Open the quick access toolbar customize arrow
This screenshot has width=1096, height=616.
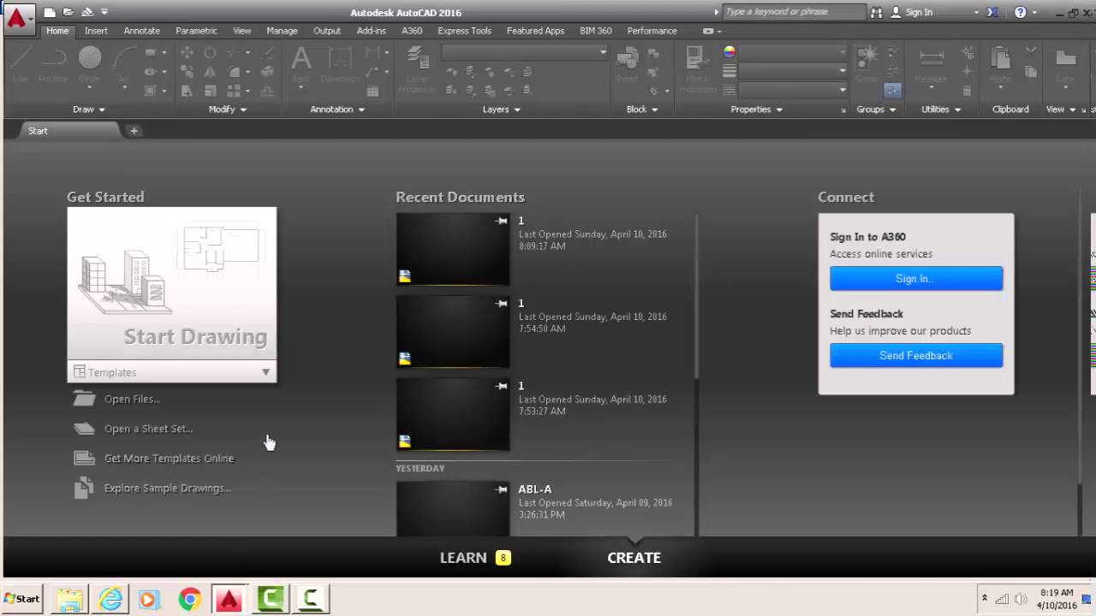104,12
